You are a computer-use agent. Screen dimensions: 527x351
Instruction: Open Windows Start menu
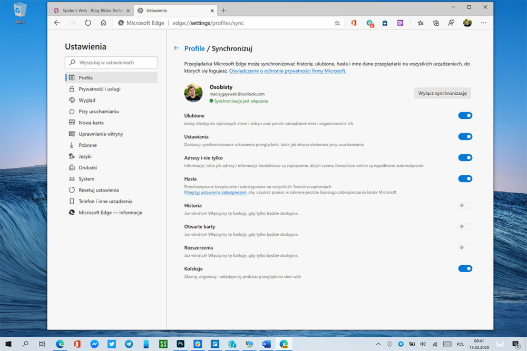[8, 344]
